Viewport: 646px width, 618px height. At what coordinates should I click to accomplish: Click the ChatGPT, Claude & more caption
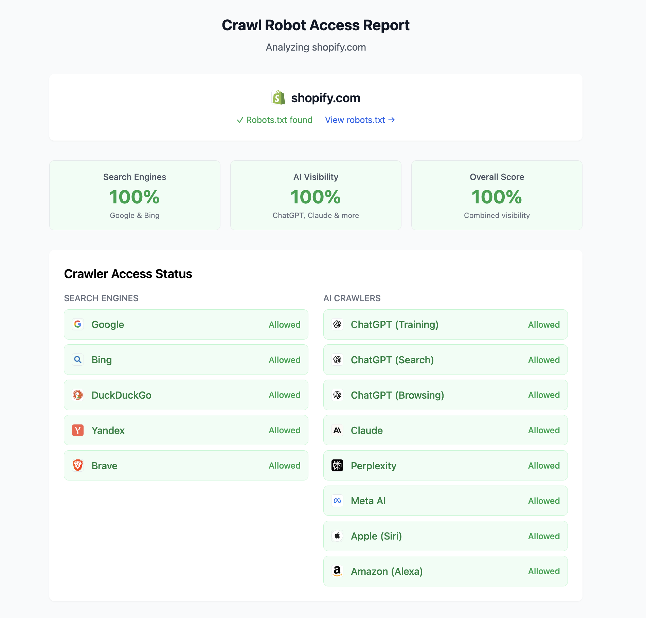316,216
